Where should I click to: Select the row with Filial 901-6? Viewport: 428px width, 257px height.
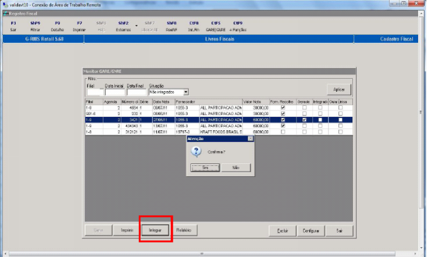(219, 113)
